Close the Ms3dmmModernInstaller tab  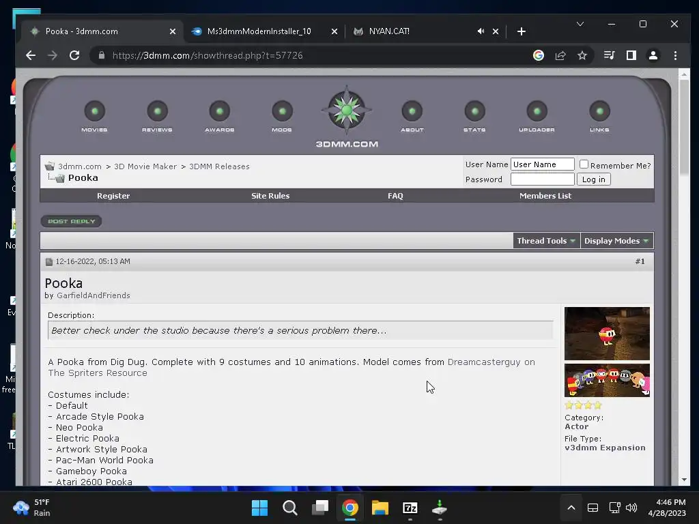pos(334,31)
